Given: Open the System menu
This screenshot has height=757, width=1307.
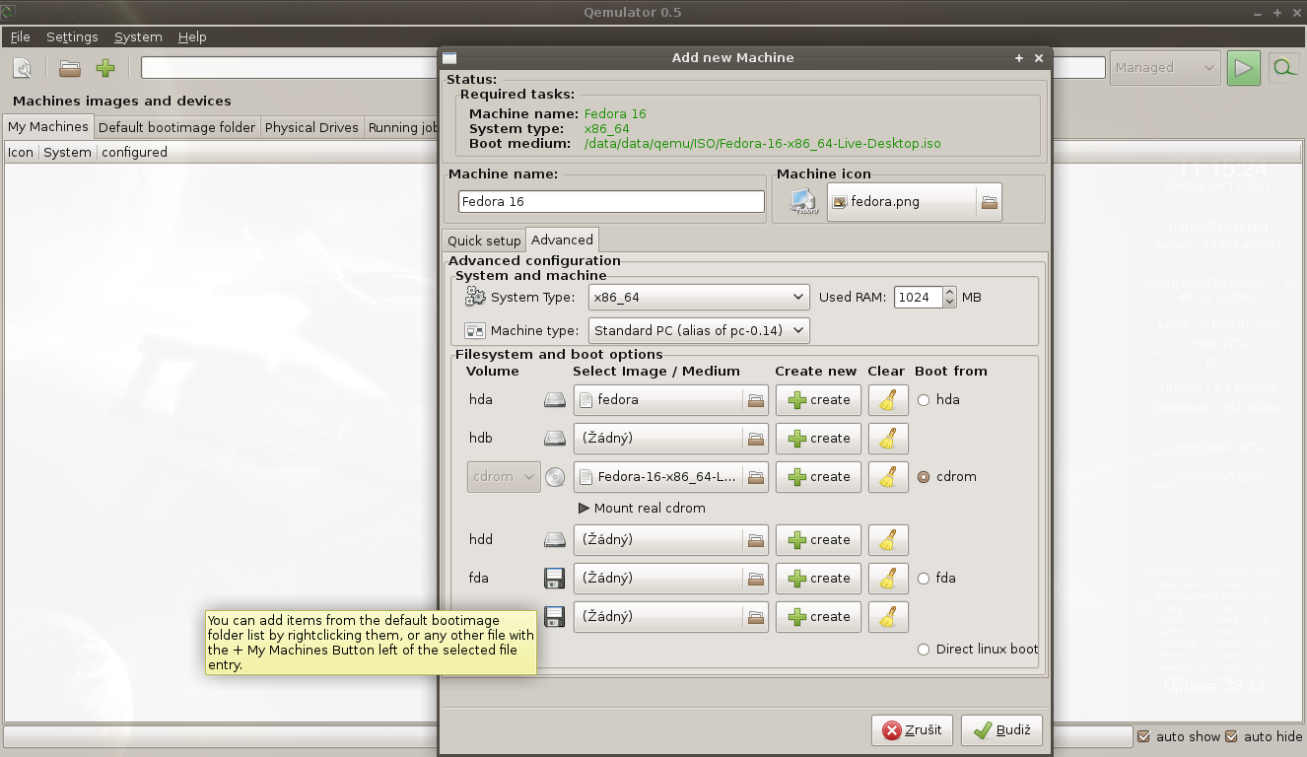Looking at the screenshot, I should 138,37.
